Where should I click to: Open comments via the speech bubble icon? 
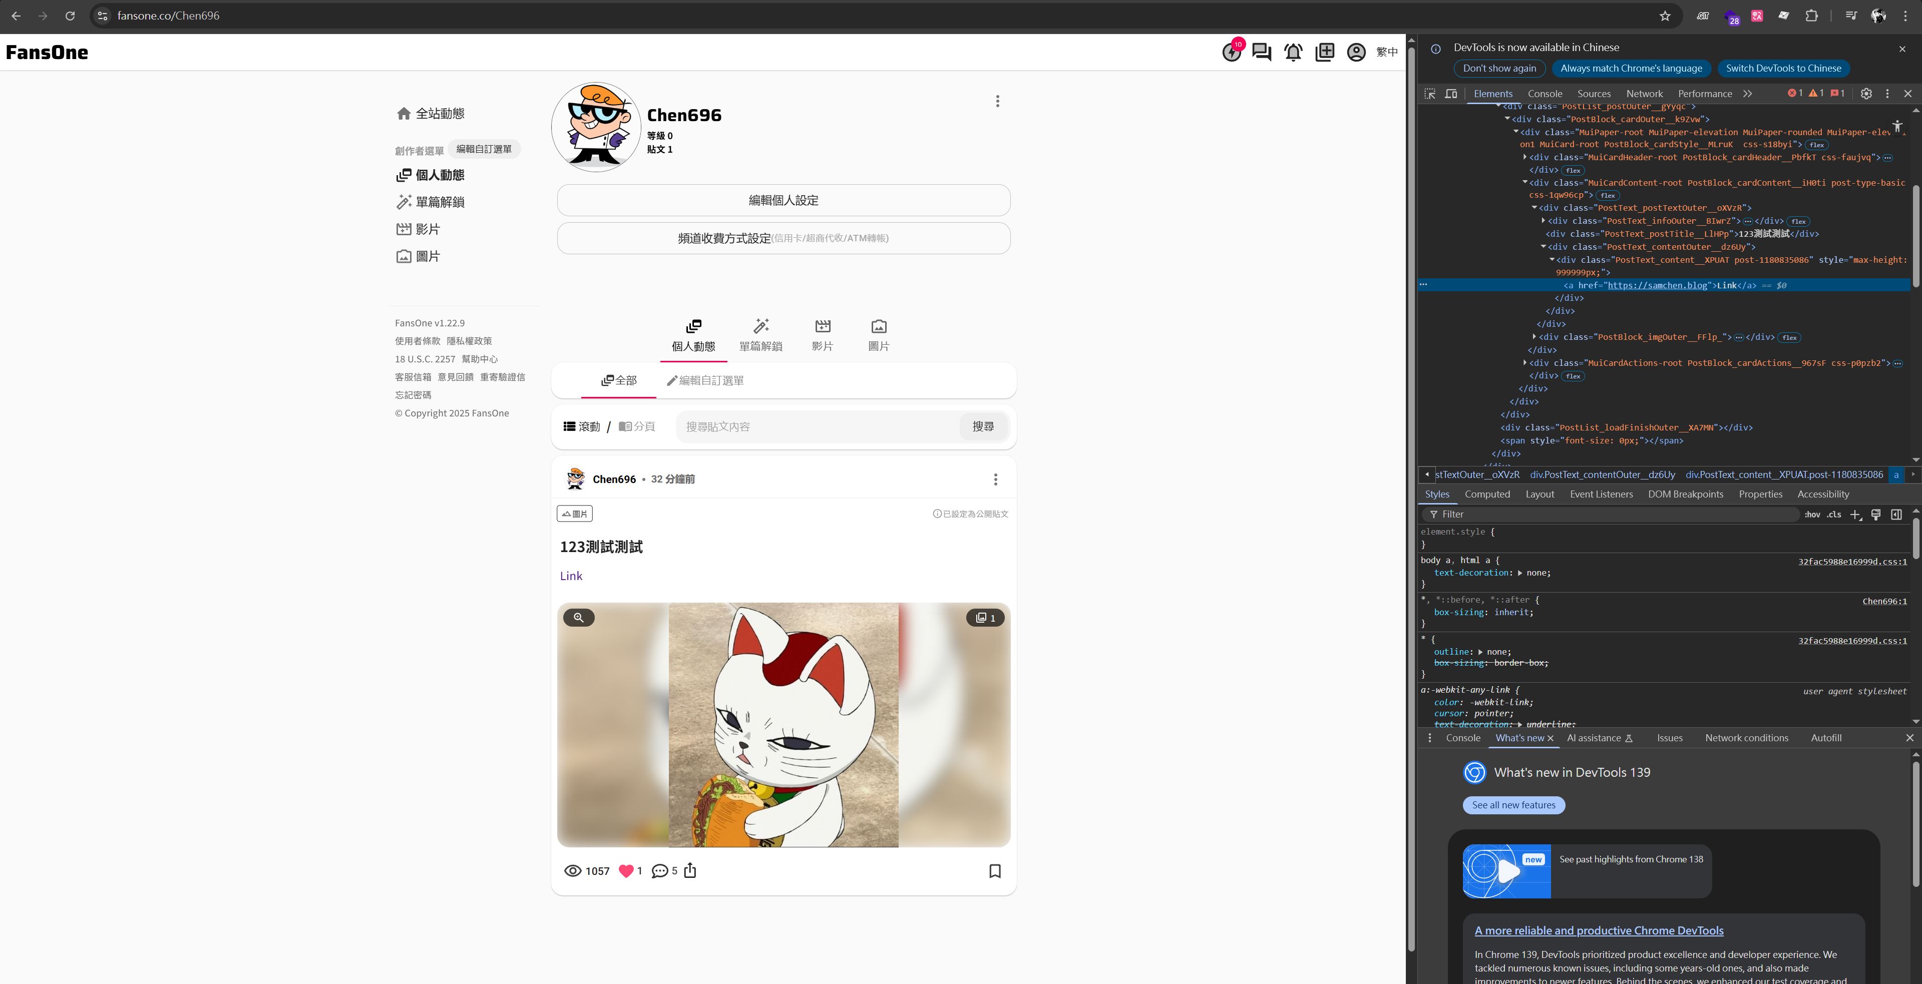[x=659, y=870]
